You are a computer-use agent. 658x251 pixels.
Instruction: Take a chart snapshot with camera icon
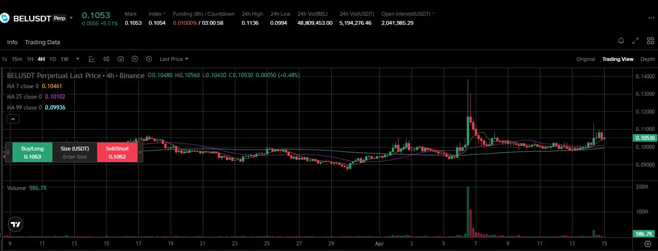[120, 59]
